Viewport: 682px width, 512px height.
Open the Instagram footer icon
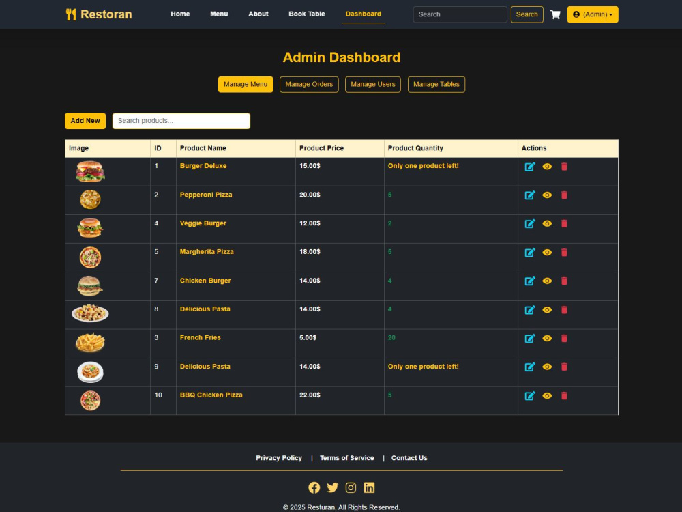click(351, 487)
